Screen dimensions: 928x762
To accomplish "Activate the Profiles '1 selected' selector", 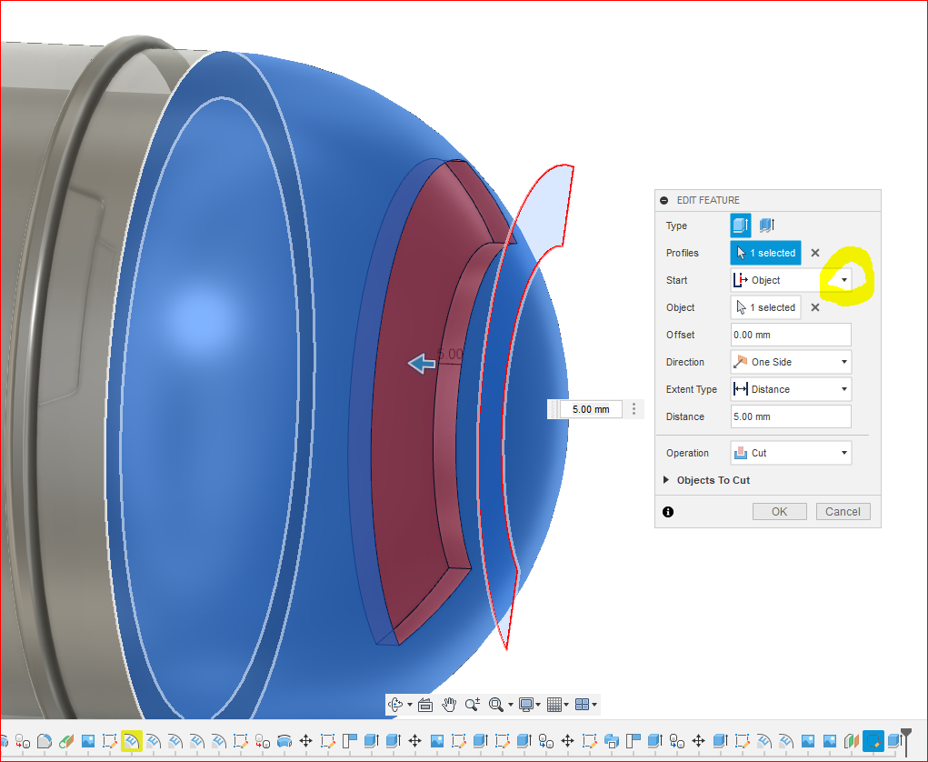I will (766, 253).
